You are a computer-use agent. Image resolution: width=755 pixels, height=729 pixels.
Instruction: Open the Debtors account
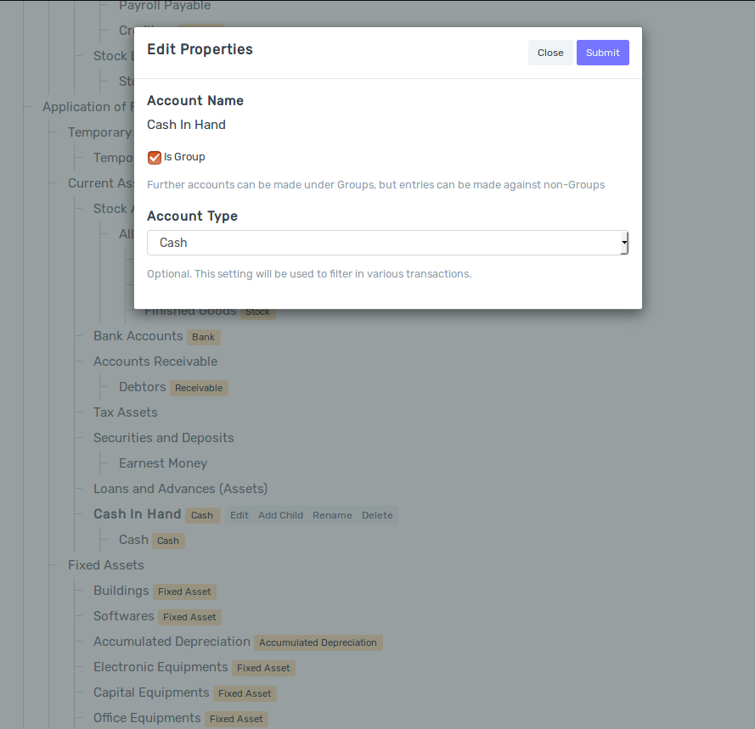(142, 387)
